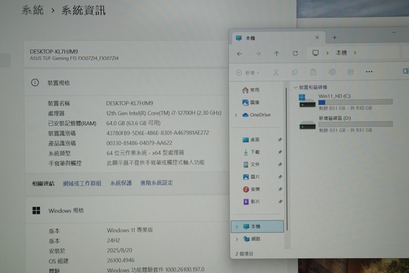
Task: Expand the 網路 tree node
Action: 237,239
